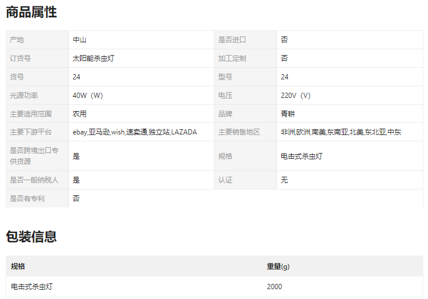Viewport: 428px width, 299px height.
Task: Select the sales regions text starting with 非洲
Action: coord(341,132)
